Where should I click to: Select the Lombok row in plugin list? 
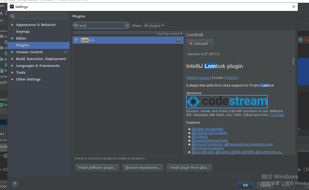128,40
